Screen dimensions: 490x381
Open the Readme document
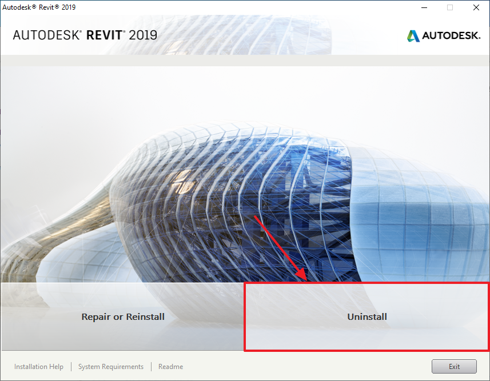pos(170,366)
